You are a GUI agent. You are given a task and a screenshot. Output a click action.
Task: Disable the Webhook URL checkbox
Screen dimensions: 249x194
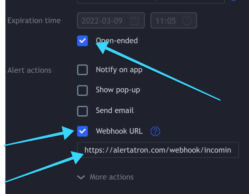[82, 131]
